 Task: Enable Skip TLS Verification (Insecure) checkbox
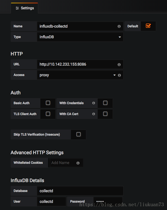(x=79, y=134)
